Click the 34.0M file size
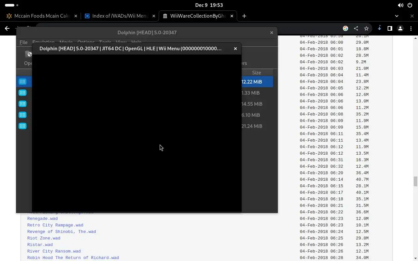 (x=362, y=258)
